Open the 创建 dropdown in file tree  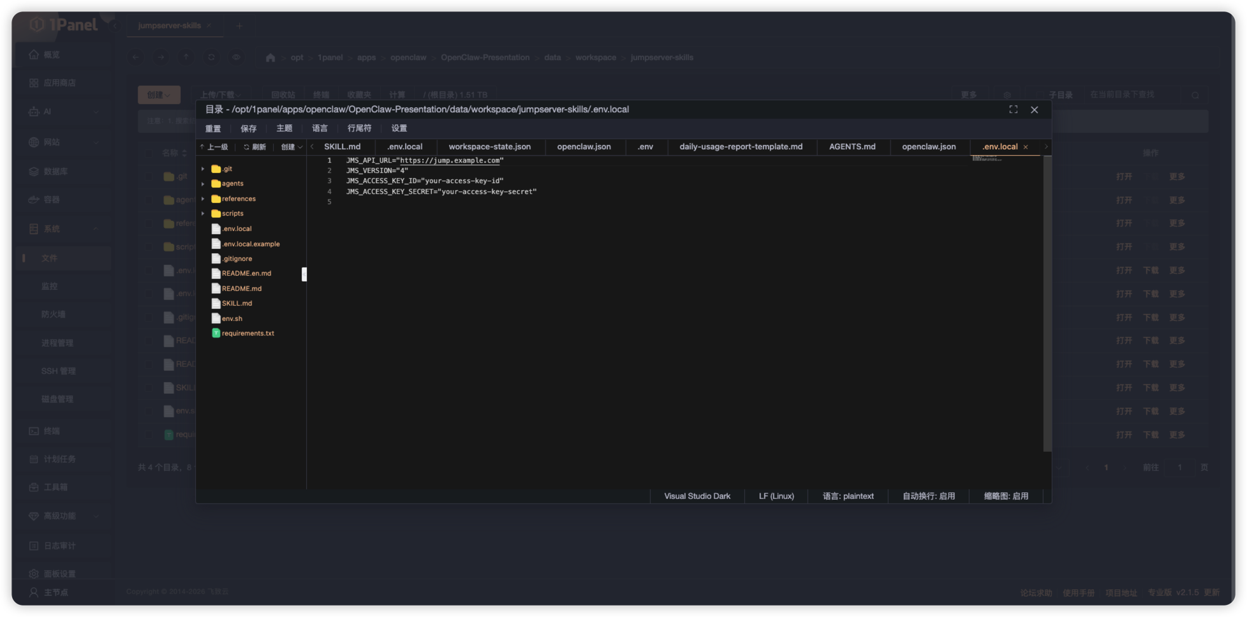(291, 147)
